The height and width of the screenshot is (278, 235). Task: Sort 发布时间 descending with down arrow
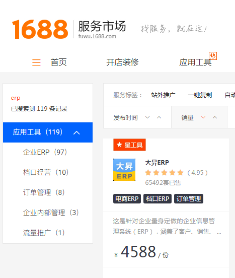[x=147, y=117]
